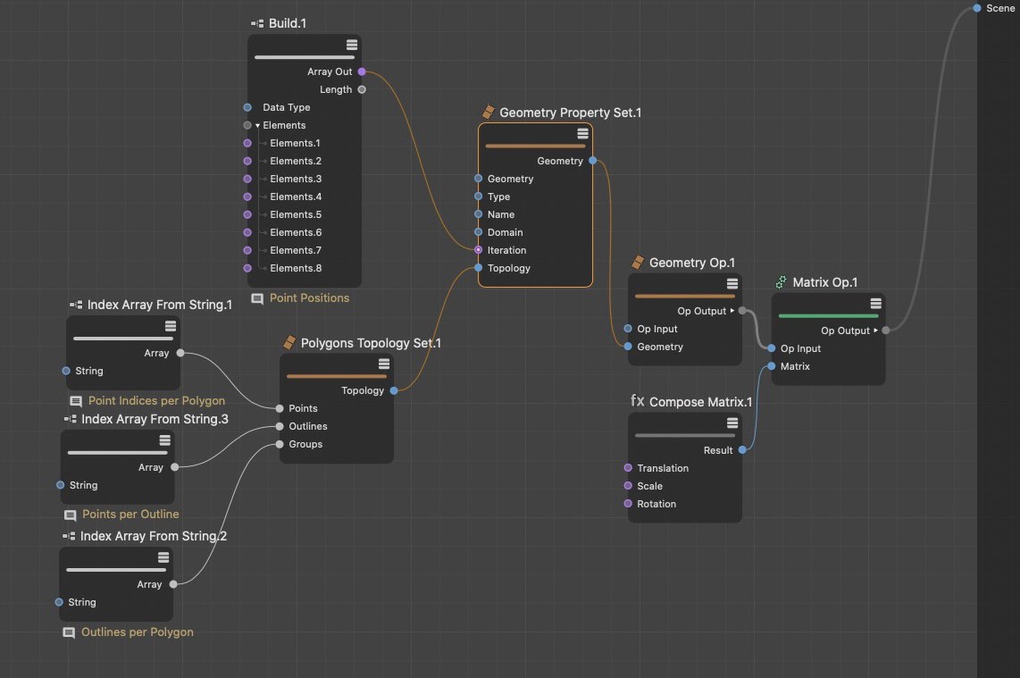Viewport: 1020px width, 678px height.
Task: Collapse the Elements port group in Build.1
Action: pos(257,126)
